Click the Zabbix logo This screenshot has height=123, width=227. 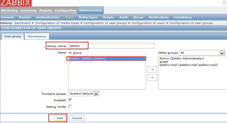16,3
